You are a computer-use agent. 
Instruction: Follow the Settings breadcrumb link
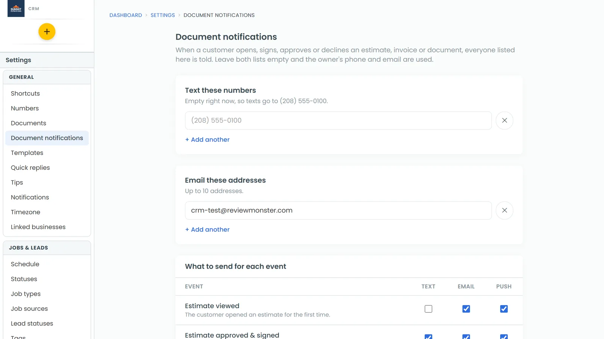point(163,15)
